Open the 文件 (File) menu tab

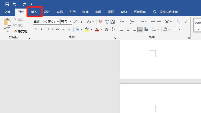tap(7, 12)
